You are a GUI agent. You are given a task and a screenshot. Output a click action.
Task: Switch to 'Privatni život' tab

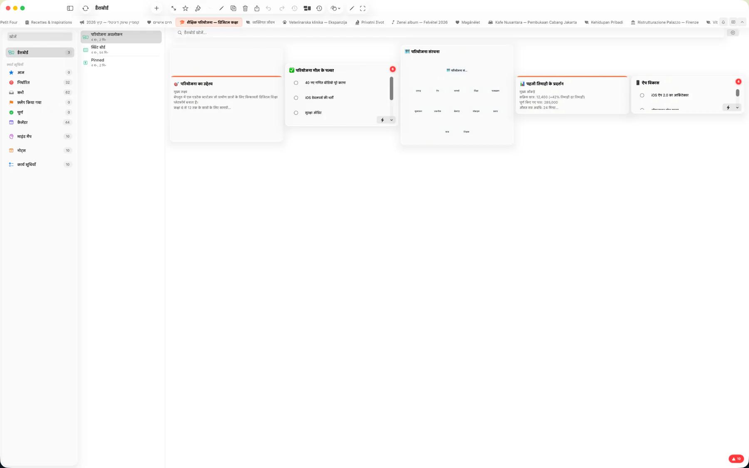pos(370,22)
